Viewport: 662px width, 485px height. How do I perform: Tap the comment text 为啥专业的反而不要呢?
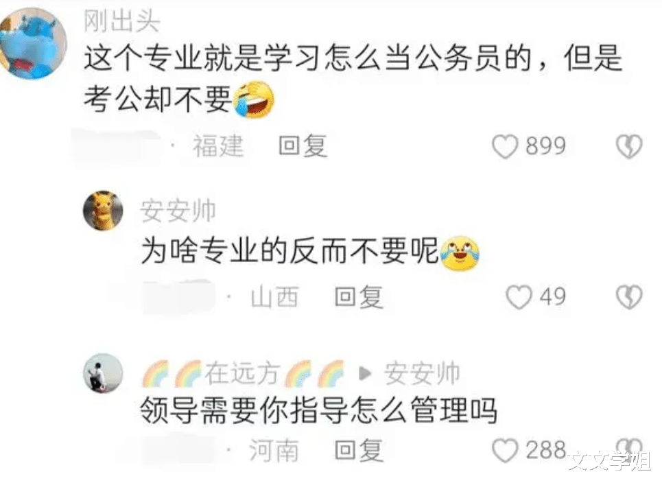click(x=289, y=250)
